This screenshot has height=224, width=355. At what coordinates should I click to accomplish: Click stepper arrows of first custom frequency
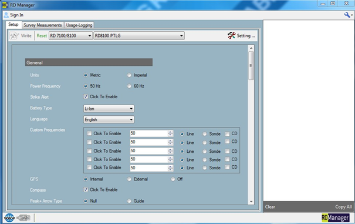[x=171, y=133]
